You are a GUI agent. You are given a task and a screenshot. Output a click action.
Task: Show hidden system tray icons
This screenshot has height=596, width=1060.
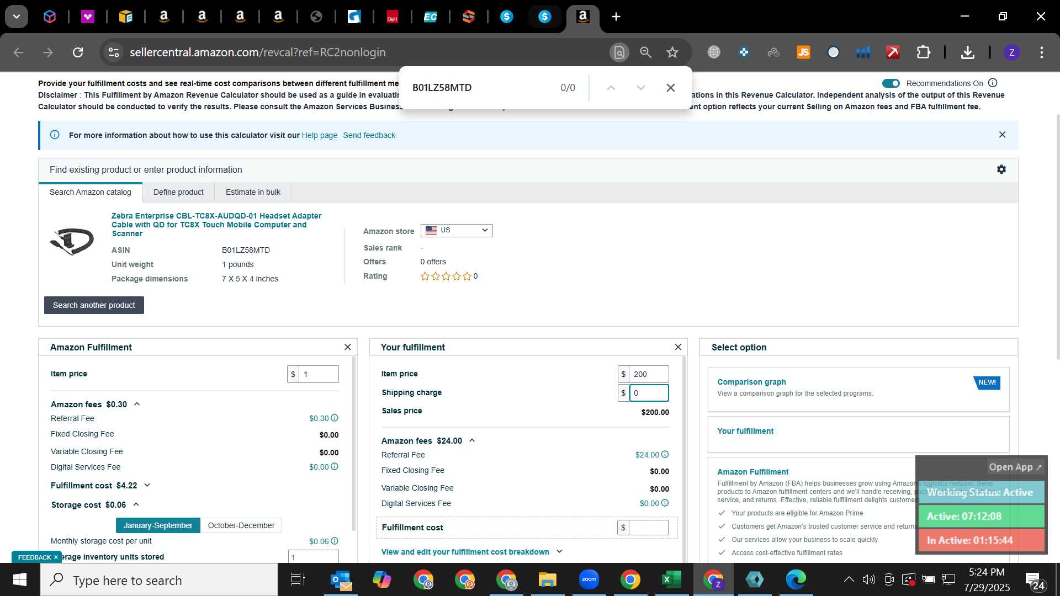point(849,579)
